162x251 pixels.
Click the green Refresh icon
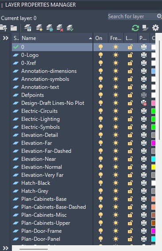[x=135, y=28]
